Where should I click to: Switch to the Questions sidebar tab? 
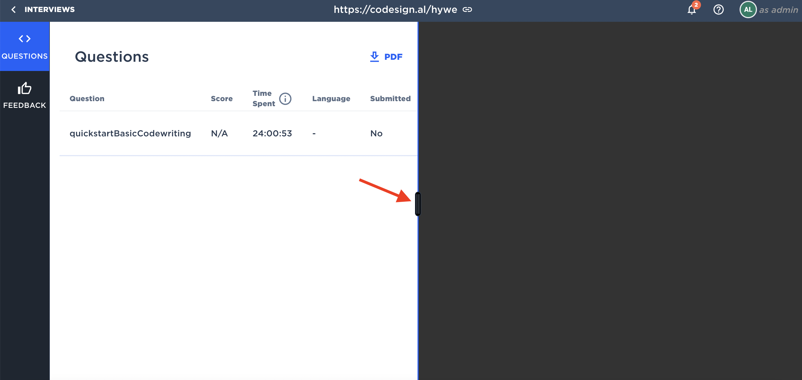(x=25, y=46)
